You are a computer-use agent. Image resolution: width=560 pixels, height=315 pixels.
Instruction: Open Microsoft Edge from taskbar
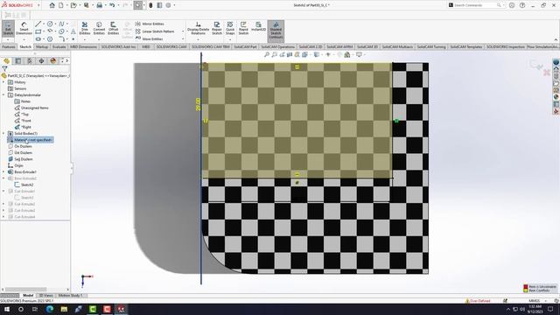[50, 309]
